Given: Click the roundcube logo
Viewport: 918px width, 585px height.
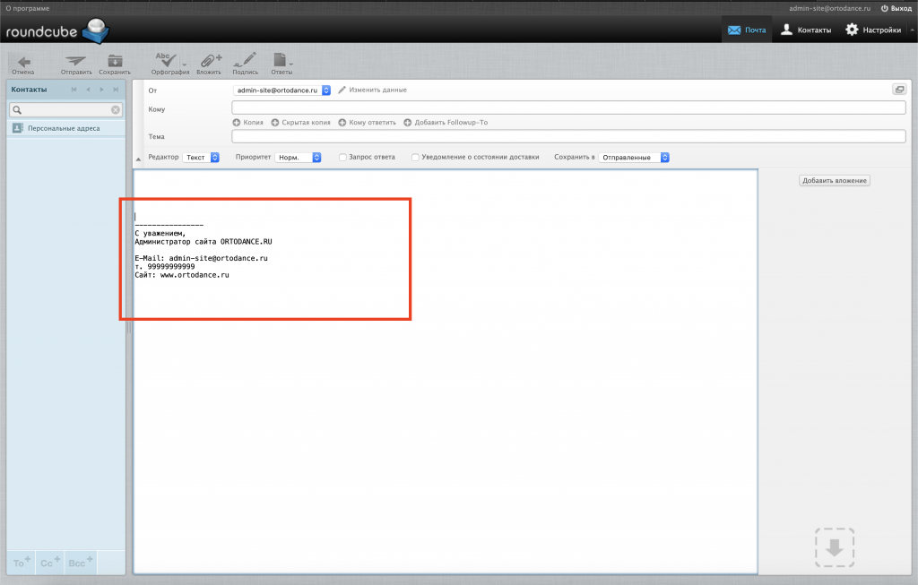Looking at the screenshot, I should coord(56,31).
